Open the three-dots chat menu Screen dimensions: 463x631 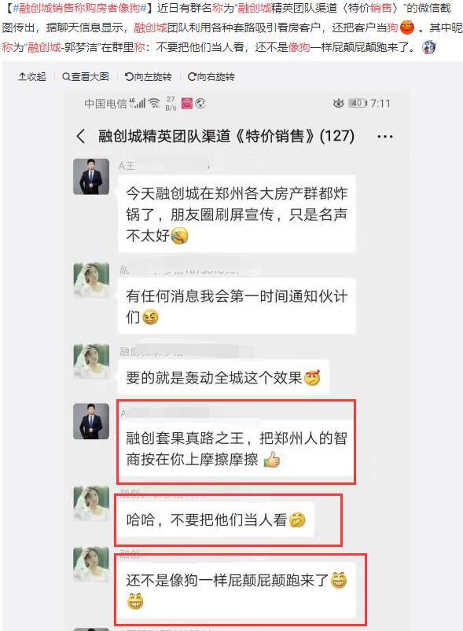[385, 137]
